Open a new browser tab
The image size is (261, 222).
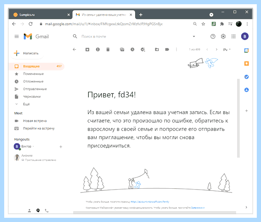coord(141,15)
